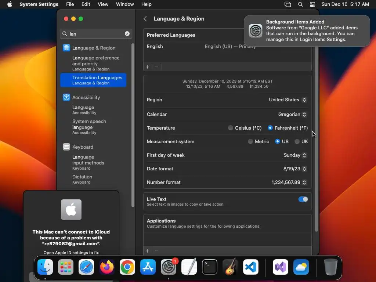Viewport: 376px width, 282px height.
Task: Open Language Accessibility search result
Action: point(93,110)
